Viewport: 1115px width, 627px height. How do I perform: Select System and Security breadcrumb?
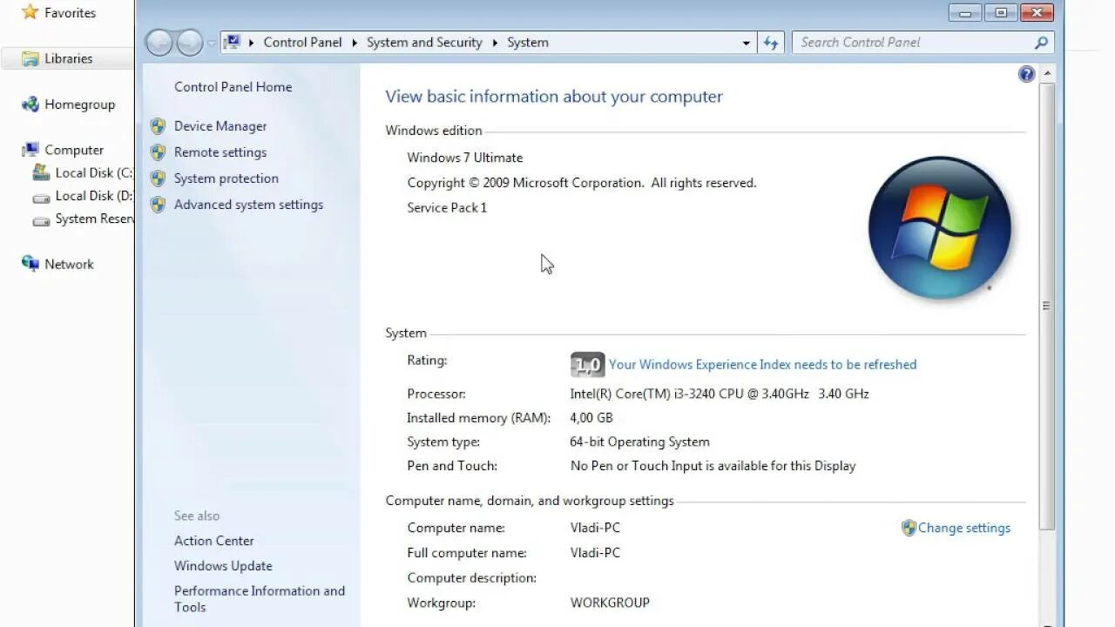(x=424, y=42)
